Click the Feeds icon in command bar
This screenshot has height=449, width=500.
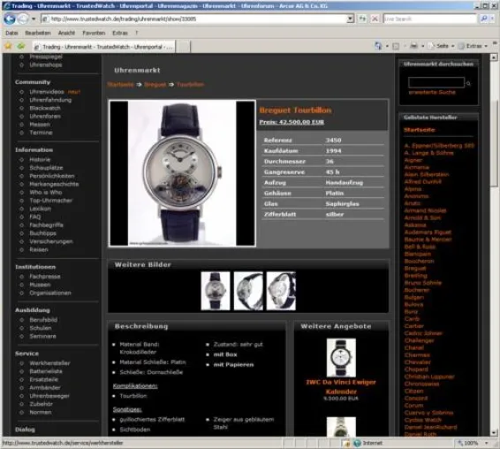396,46
